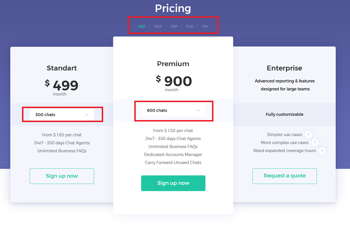
Task: Switch pricing currency to EUR
Action: pyautogui.click(x=158, y=27)
